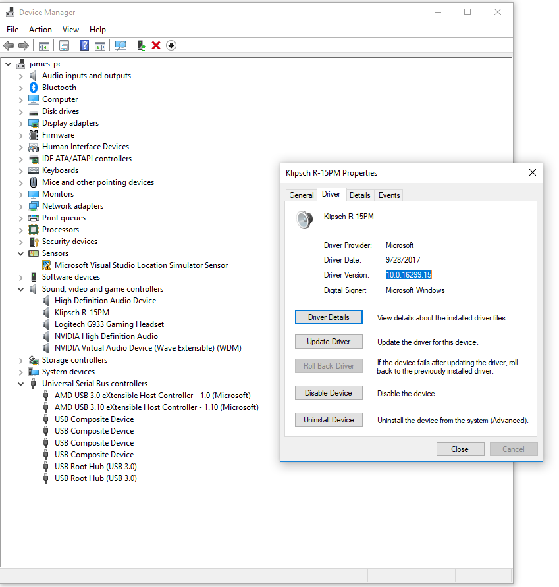This screenshot has height=587, width=559.
Task: Click the warning icon of Location Simulator Sensor
Action: (46, 265)
